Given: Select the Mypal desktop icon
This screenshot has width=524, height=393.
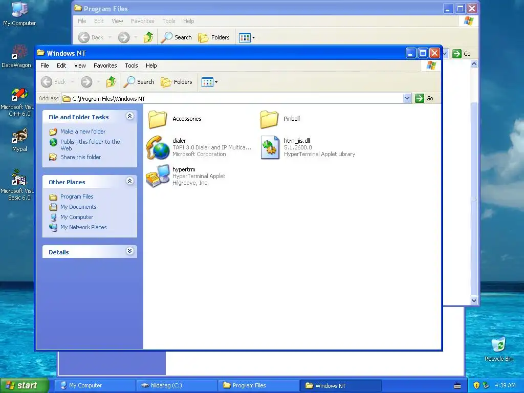Looking at the screenshot, I should [x=20, y=140].
